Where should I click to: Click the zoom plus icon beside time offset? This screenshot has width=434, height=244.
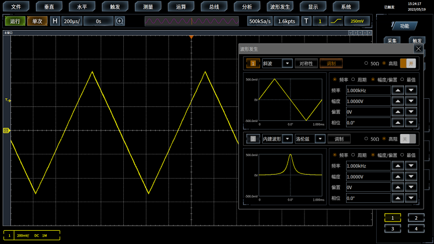[x=120, y=21]
